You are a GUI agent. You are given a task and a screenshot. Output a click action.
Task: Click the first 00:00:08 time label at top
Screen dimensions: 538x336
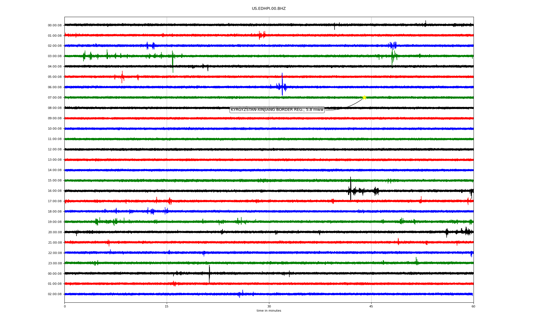[x=55, y=25]
